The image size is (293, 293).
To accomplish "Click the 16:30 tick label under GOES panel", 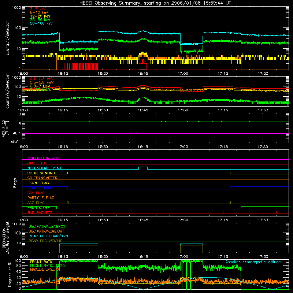I will tap(103, 147).
